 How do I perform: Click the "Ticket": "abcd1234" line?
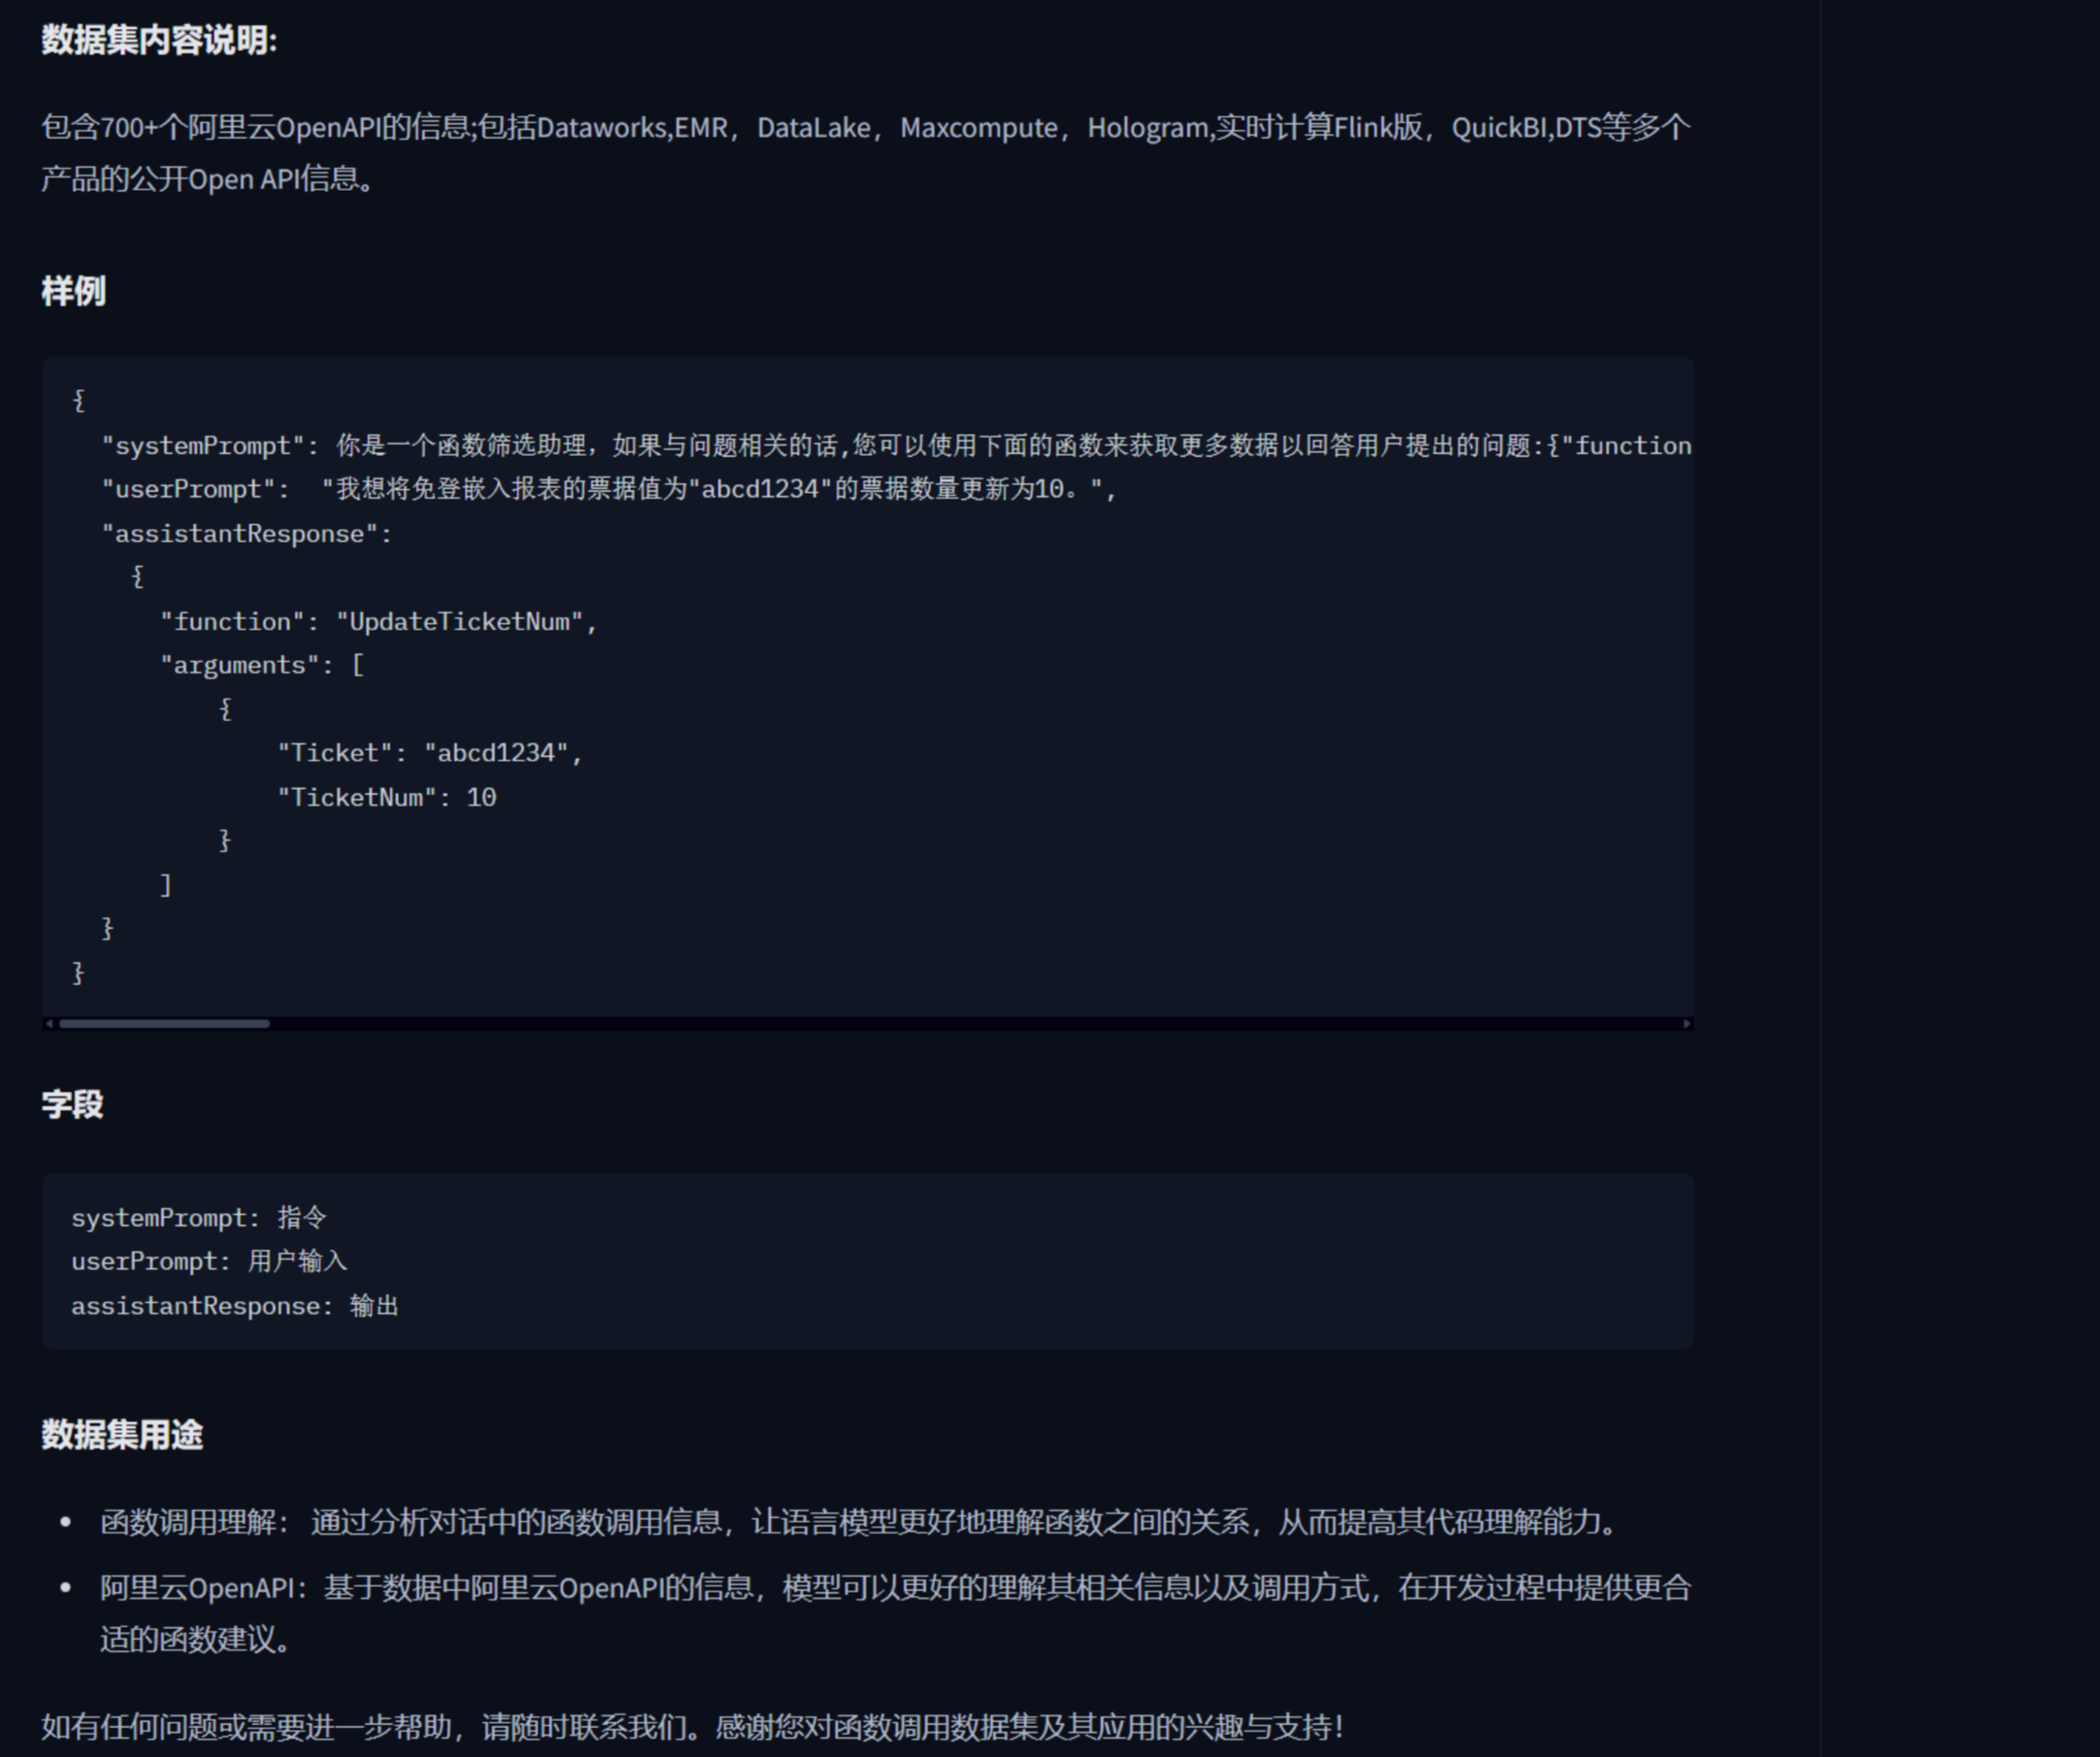(x=429, y=752)
